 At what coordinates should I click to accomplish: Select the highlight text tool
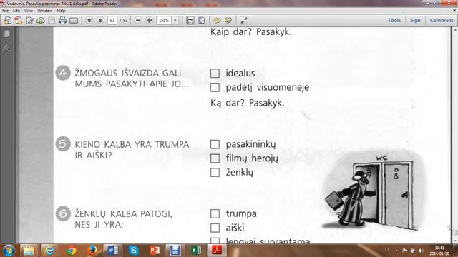[228, 21]
